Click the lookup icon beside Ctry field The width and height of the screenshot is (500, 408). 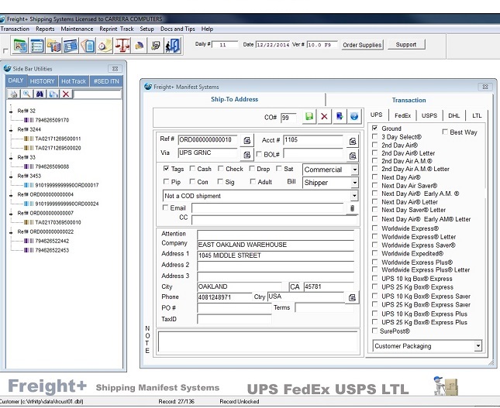352,297
